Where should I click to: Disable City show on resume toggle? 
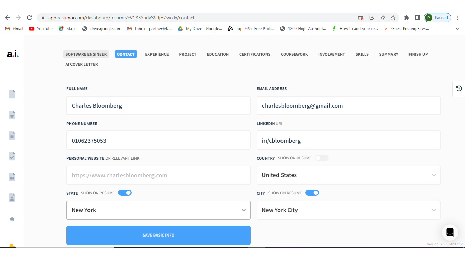coord(312,193)
